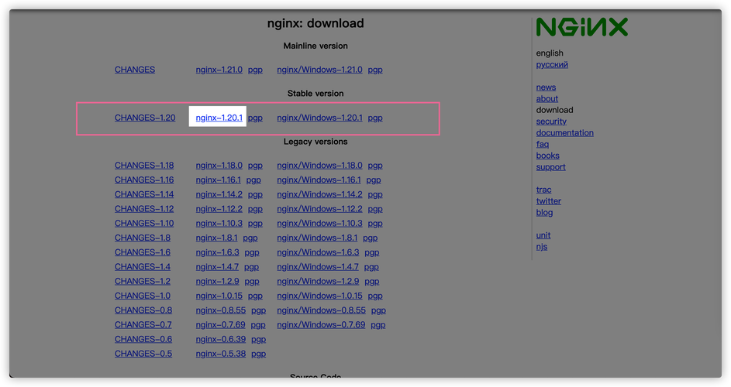Download nginx-1.8.1
This screenshot has height=387, width=731.
pos(216,238)
